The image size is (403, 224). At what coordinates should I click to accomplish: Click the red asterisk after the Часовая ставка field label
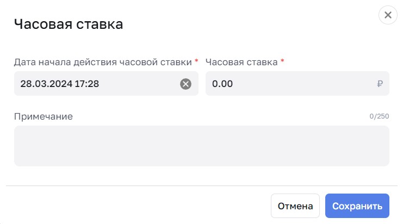pyautogui.click(x=282, y=62)
